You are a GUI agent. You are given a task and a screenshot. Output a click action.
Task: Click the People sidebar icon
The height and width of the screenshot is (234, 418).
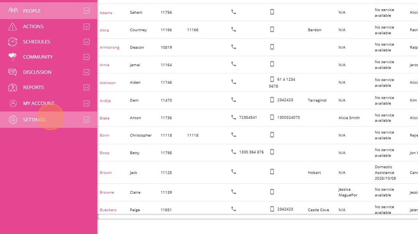tap(13, 11)
